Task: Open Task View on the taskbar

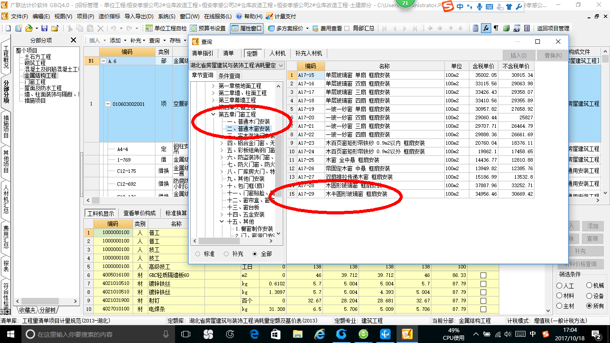Action: pos(186,334)
